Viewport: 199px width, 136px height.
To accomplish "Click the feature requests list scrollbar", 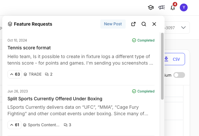I will (162, 65).
